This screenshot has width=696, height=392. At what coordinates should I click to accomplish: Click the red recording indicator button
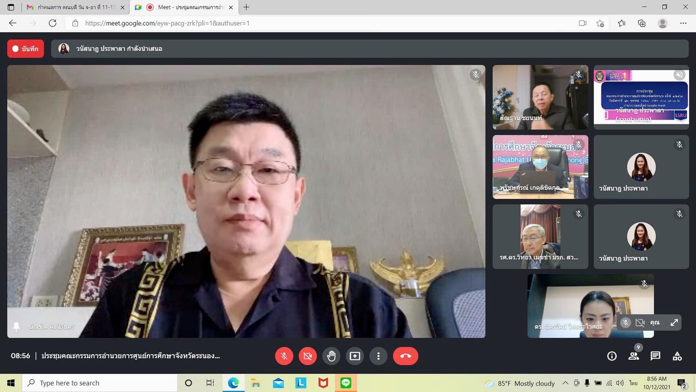26,49
